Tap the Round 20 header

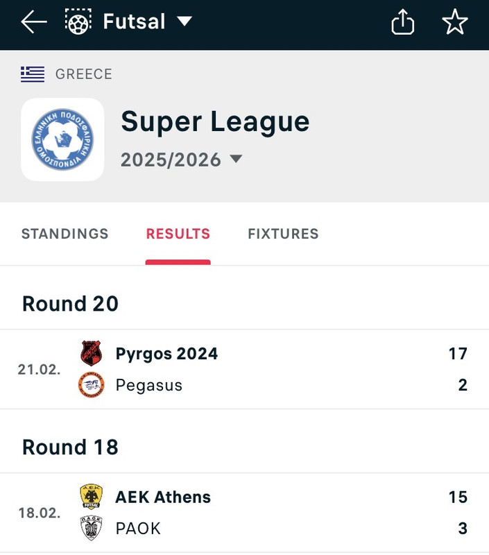70,304
